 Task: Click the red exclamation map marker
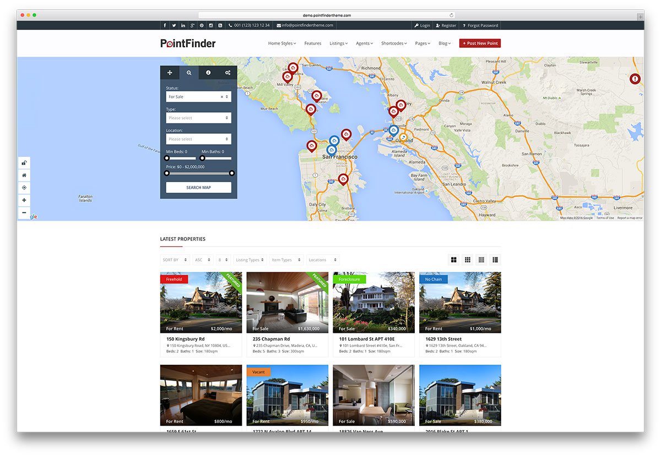pos(635,79)
